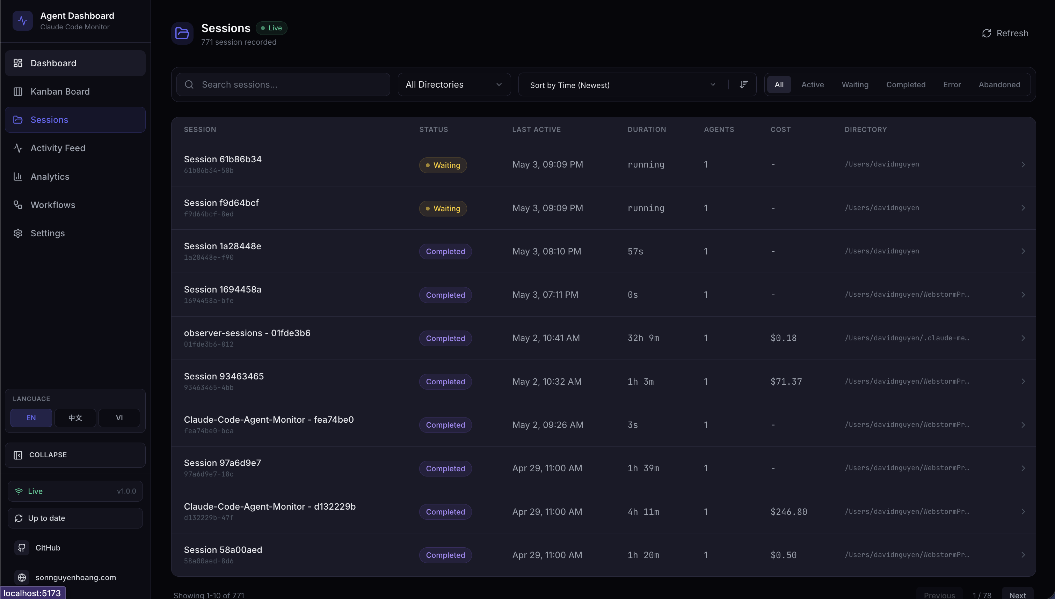Click Claude-Code-Agent-Monitor - fea74be0 title
The height and width of the screenshot is (599, 1055).
point(269,420)
